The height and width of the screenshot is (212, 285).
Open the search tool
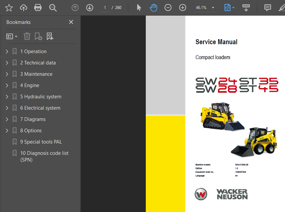tap(53, 7)
